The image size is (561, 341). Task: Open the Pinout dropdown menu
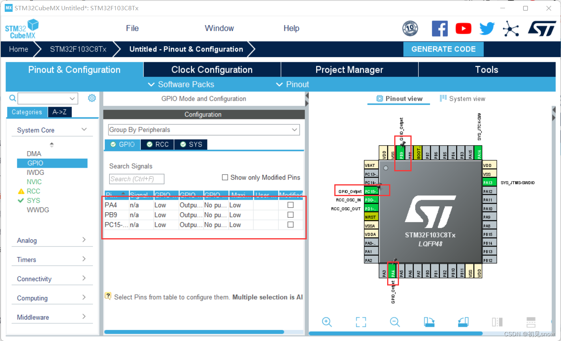click(x=293, y=84)
